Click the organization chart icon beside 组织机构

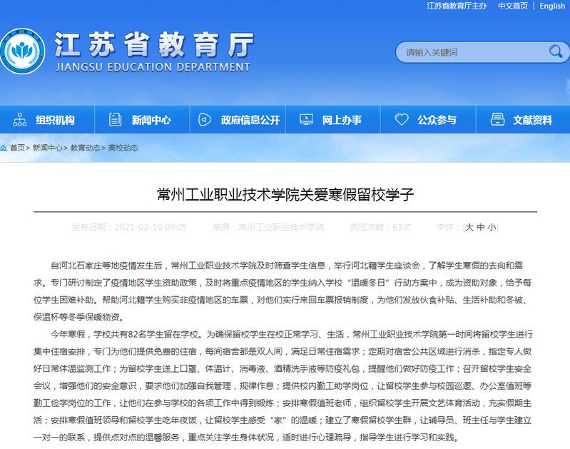19,120
